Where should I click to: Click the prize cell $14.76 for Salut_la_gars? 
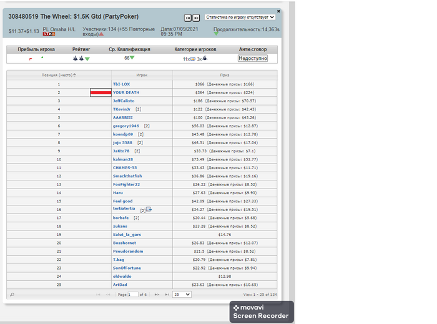(225, 235)
